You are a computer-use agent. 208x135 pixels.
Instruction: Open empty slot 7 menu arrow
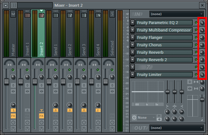(x=132, y=67)
